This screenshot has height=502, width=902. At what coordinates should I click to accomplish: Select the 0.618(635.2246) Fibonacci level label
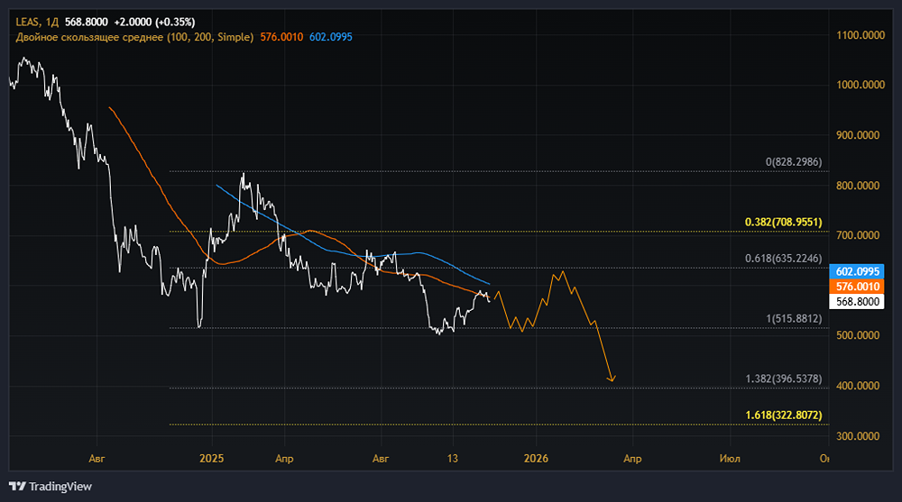[784, 258]
